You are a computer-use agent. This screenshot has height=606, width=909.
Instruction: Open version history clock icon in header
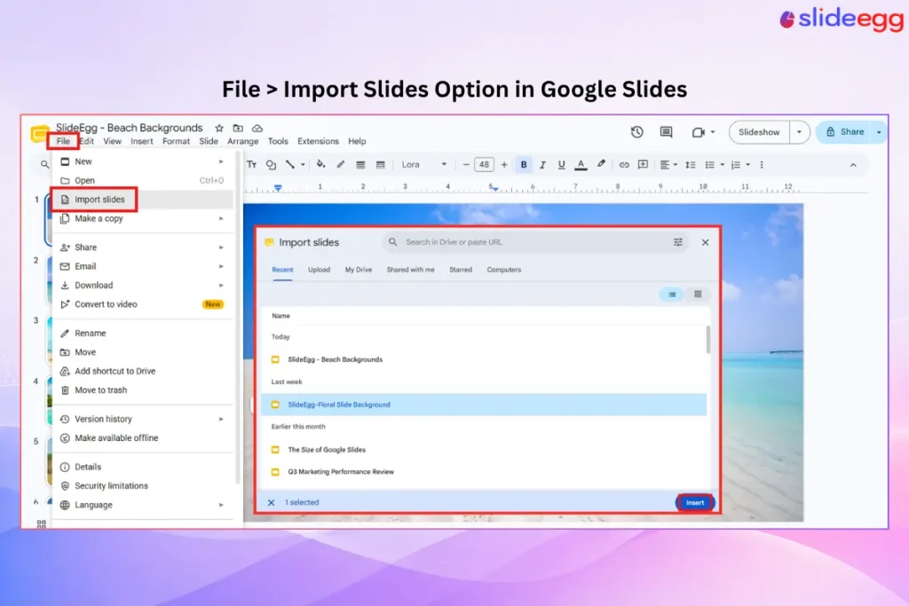(x=636, y=132)
